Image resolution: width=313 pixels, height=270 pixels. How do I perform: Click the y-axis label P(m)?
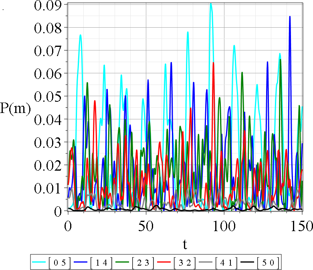[15, 109]
